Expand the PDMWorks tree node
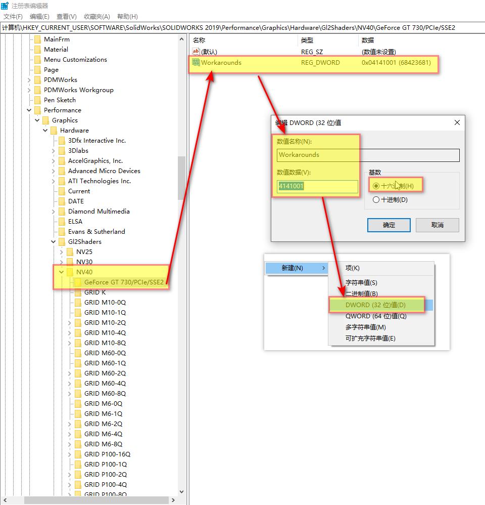 coord(30,80)
